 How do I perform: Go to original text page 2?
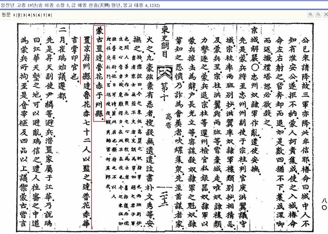click(x=19, y=15)
